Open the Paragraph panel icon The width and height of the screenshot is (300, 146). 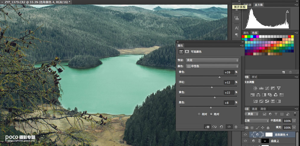click(237, 35)
